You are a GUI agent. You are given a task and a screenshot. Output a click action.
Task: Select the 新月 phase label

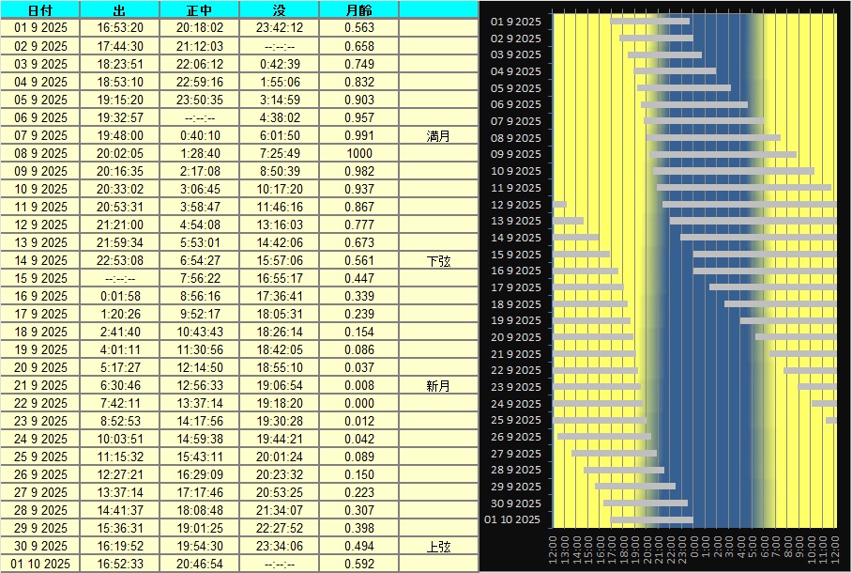pos(438,385)
